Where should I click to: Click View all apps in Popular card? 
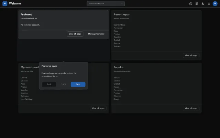click(x=191, y=108)
